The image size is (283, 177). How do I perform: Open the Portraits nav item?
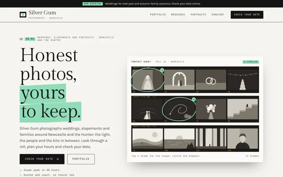[x=198, y=15]
